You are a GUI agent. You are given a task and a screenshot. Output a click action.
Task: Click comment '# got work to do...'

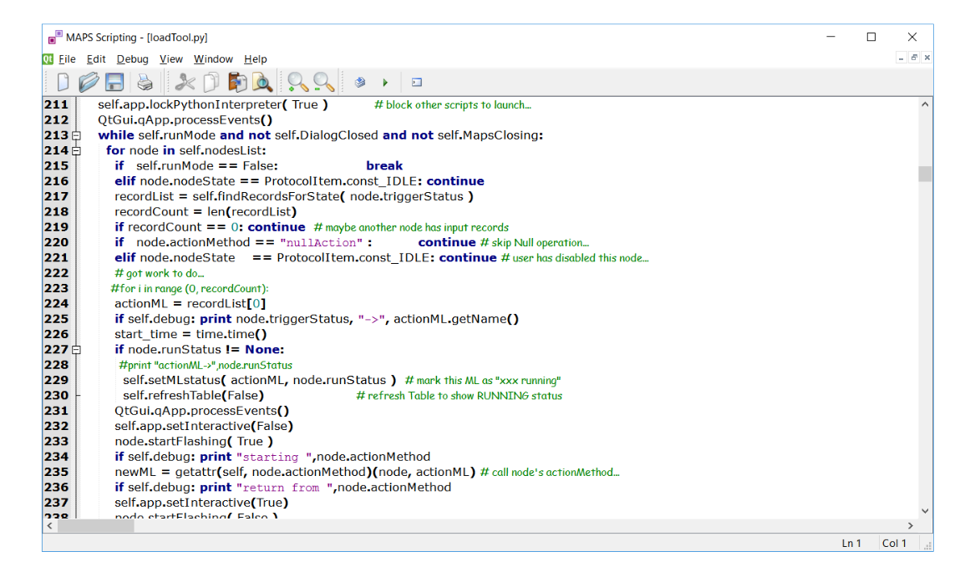[x=160, y=273]
